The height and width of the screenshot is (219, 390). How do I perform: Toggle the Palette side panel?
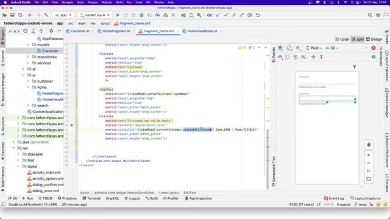[274, 55]
